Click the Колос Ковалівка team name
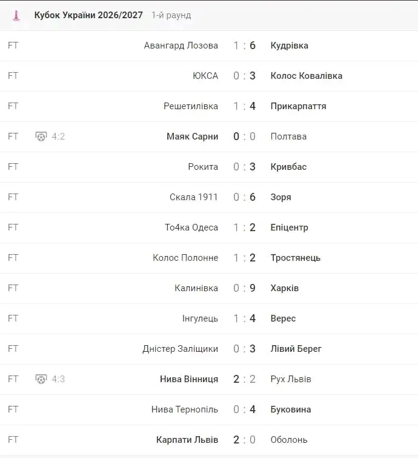418x458 pixels. tap(307, 76)
